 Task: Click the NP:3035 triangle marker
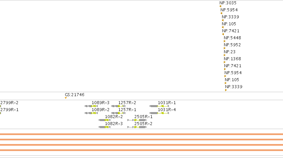pyautogui.click(x=220, y=6)
